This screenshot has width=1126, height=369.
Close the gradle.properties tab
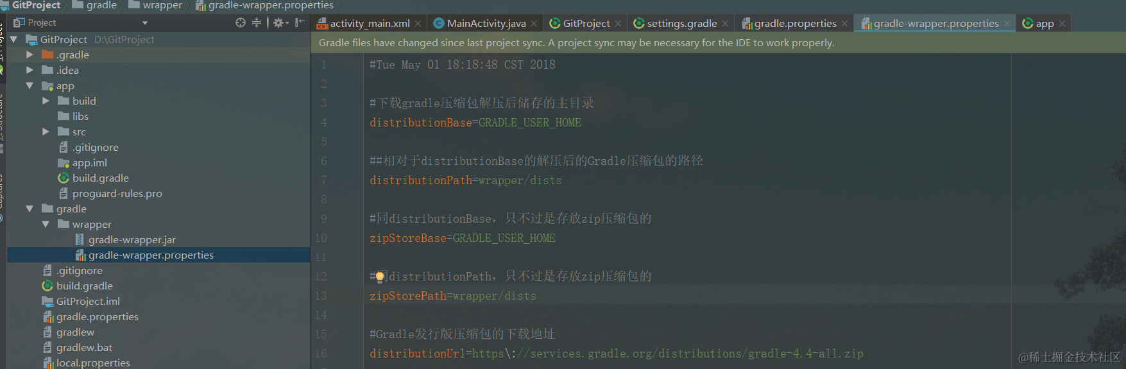tap(844, 24)
